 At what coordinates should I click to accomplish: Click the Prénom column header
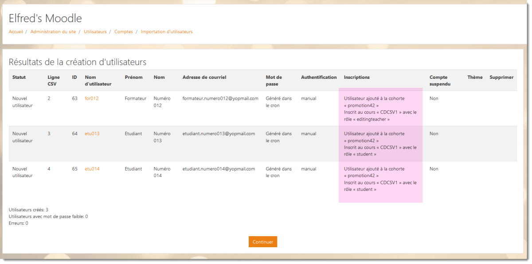[134, 77]
